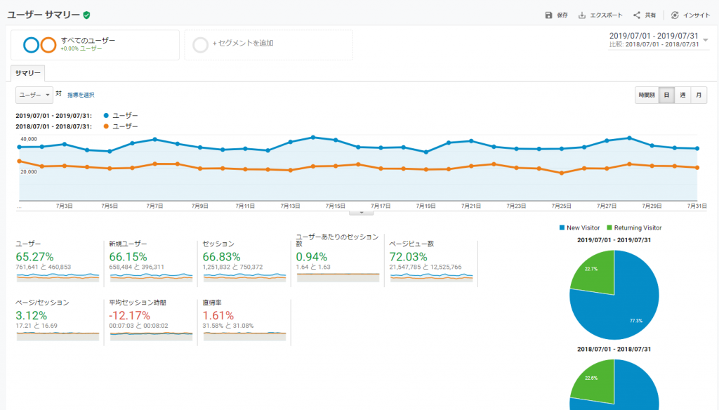Screen dimensions: 719x410
Task: Switch to the サマリー tab
Action: coord(27,73)
